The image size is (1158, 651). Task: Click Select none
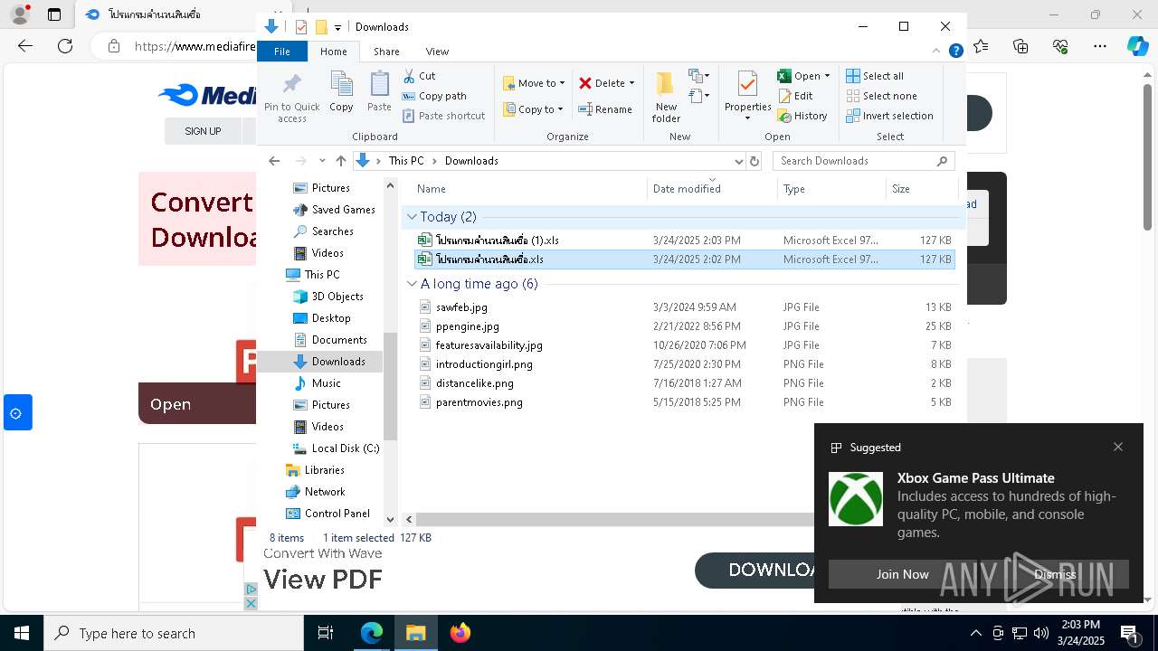(x=880, y=96)
